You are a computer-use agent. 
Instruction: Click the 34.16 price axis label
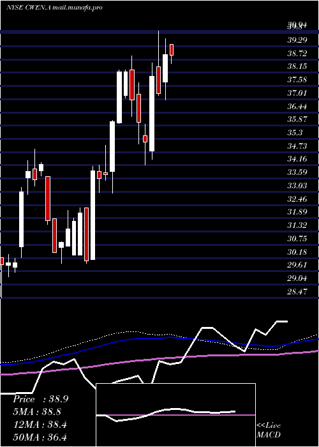tap(297, 159)
